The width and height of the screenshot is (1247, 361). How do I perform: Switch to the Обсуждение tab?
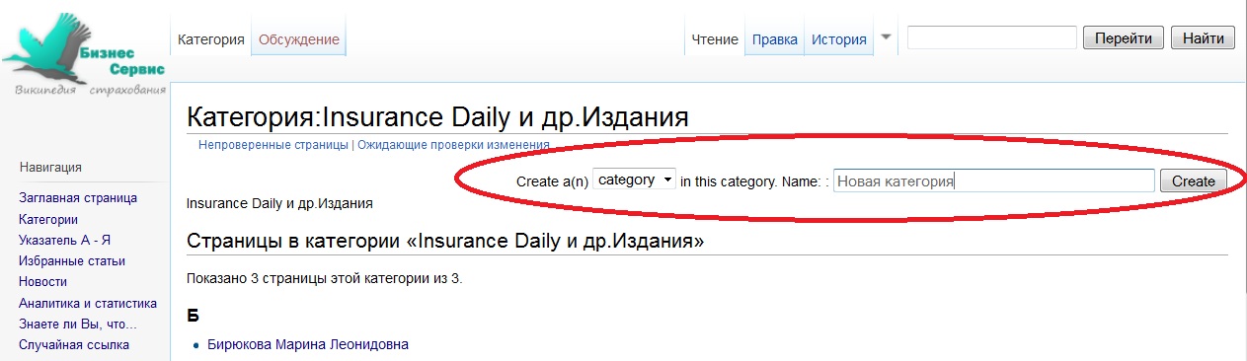tap(299, 39)
